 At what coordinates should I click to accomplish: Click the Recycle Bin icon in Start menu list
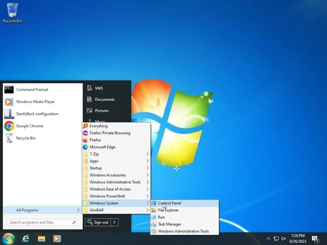pos(9,138)
